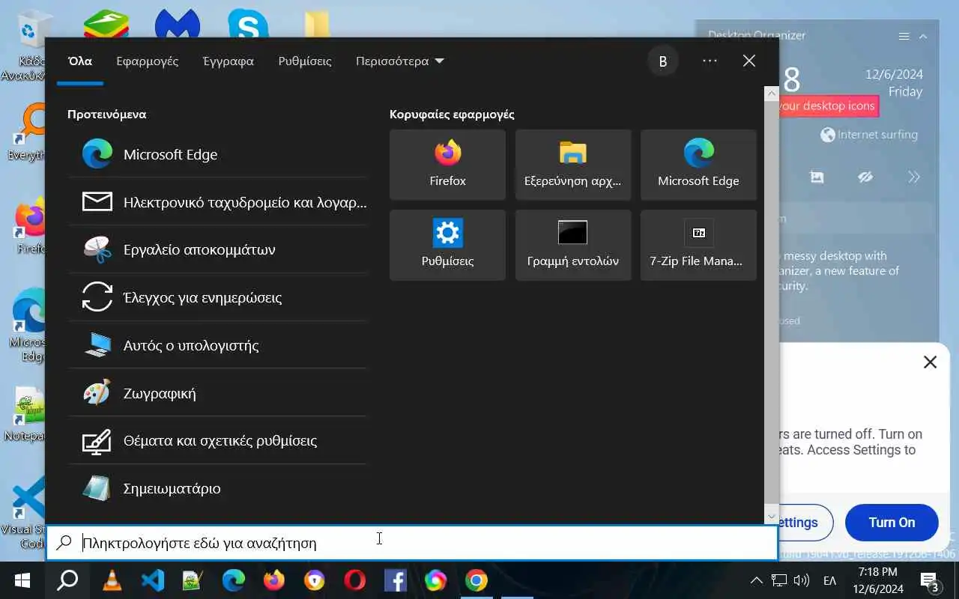Click the search panel scrollbar down arrow

[772, 516]
